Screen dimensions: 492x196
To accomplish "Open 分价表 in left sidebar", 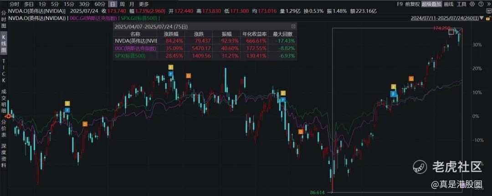I will [4, 128].
